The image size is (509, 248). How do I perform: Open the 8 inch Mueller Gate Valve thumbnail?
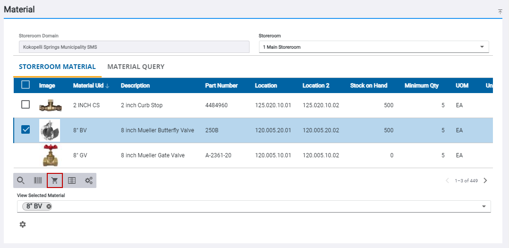click(49, 155)
